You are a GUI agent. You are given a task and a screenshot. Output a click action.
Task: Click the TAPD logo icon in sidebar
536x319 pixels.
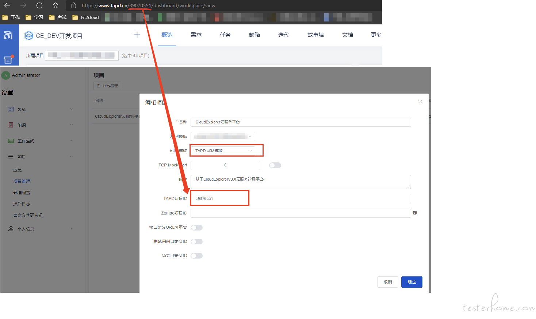8,35
